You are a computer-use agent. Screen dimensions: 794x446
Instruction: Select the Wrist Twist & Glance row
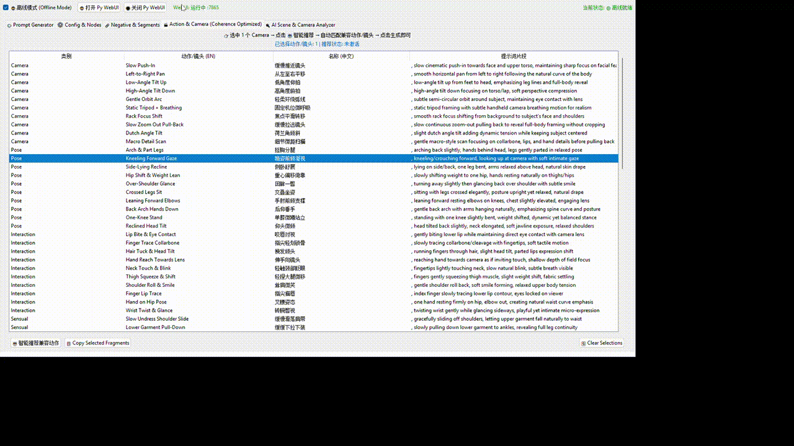[x=314, y=310]
